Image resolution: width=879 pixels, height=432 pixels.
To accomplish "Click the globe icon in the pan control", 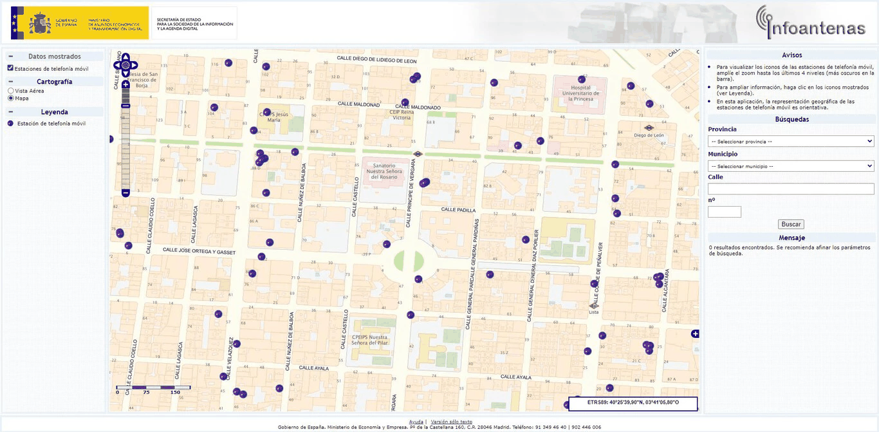I will click(x=125, y=65).
